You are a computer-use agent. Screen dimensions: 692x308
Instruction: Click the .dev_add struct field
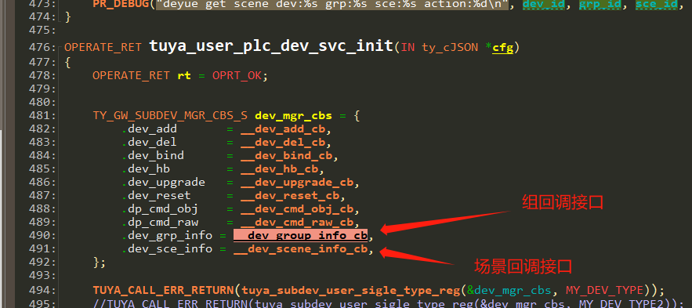point(150,129)
